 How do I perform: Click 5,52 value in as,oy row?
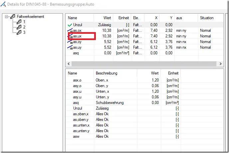108,42
